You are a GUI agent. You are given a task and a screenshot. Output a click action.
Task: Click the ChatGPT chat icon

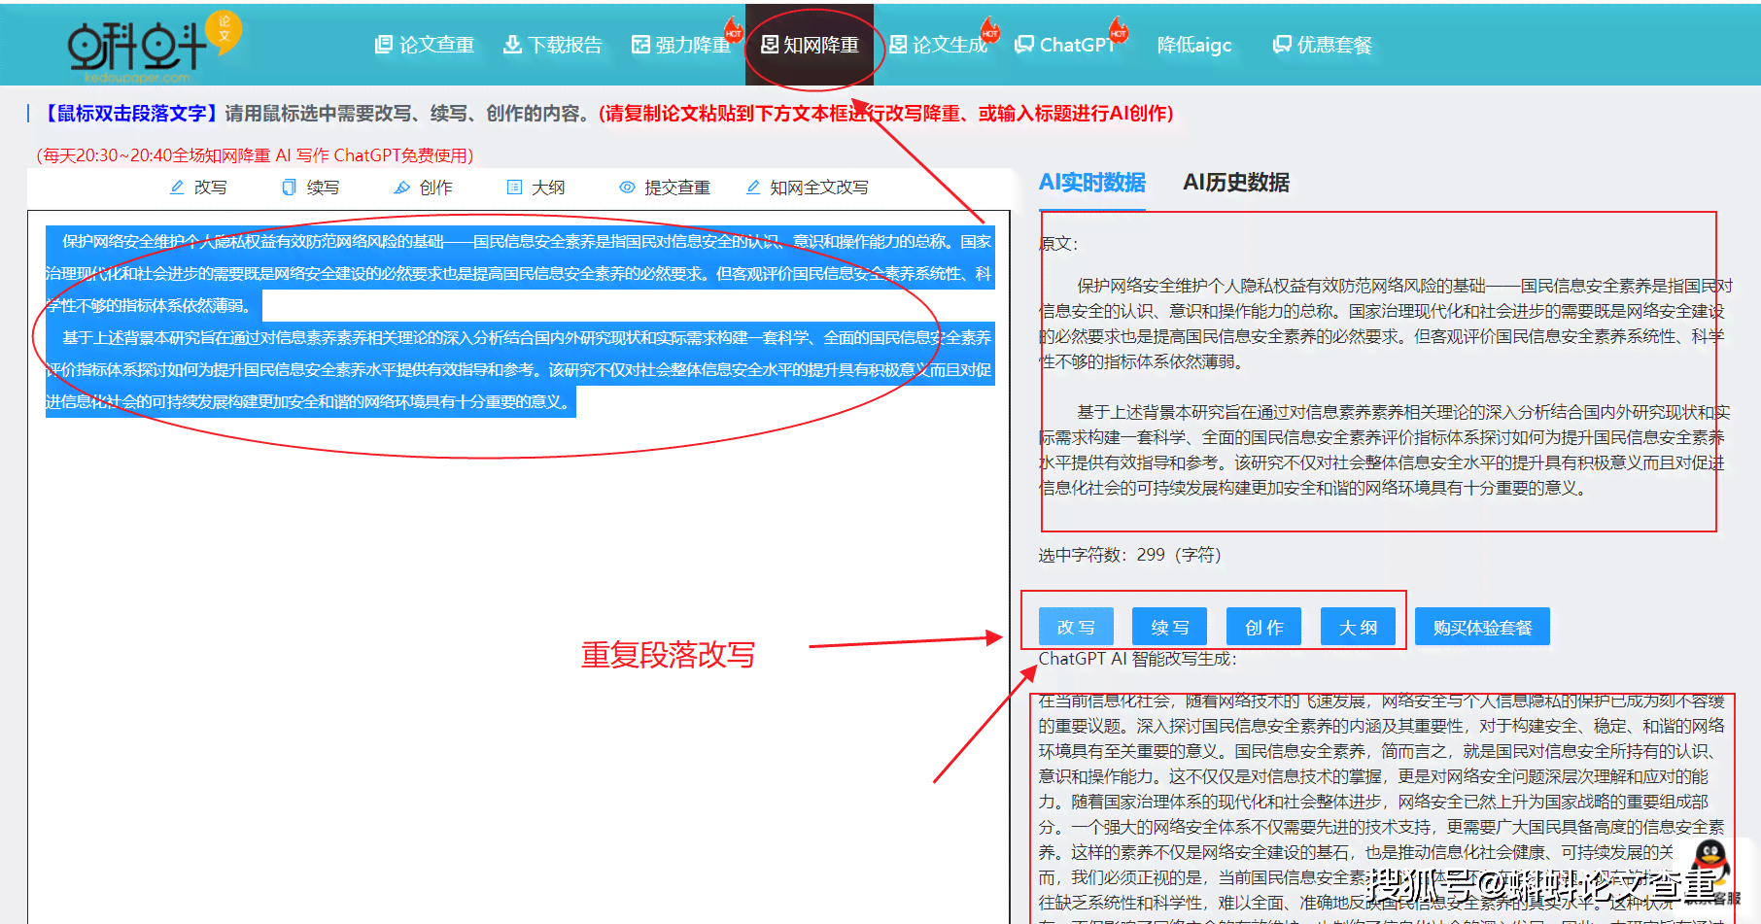click(1024, 45)
